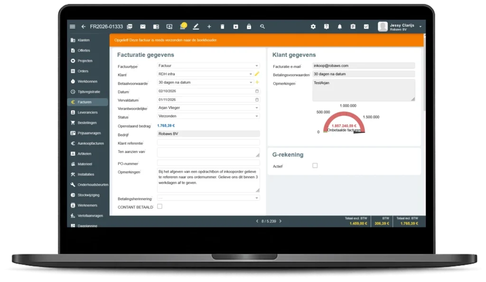Click the PDF export icon in toolbar

(130, 27)
